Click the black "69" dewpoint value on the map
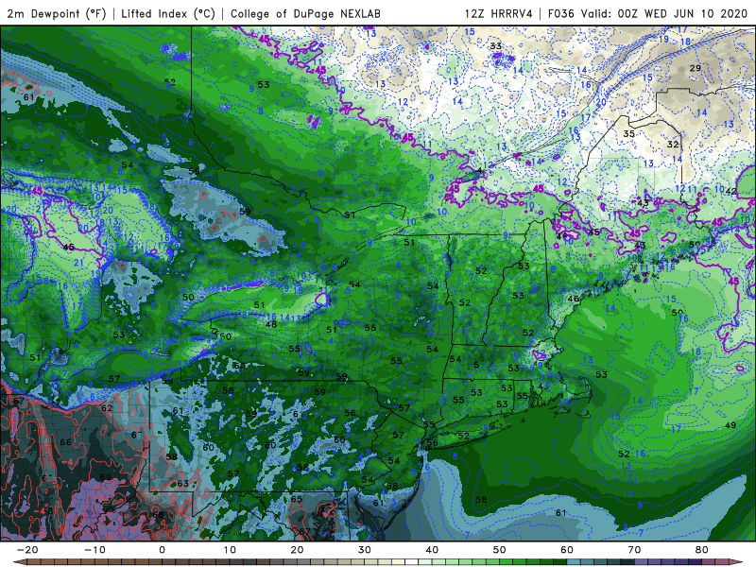The height and width of the screenshot is (567, 756). [105, 477]
